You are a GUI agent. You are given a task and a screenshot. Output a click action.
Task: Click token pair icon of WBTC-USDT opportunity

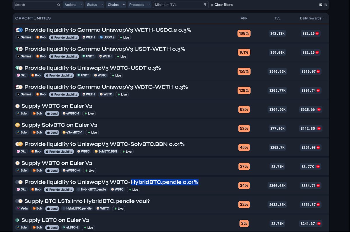(x=19, y=68)
